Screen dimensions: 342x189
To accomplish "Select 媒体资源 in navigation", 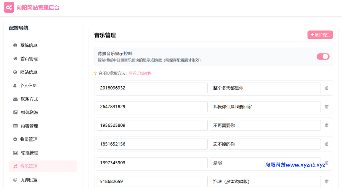I will pyautogui.click(x=43, y=112).
